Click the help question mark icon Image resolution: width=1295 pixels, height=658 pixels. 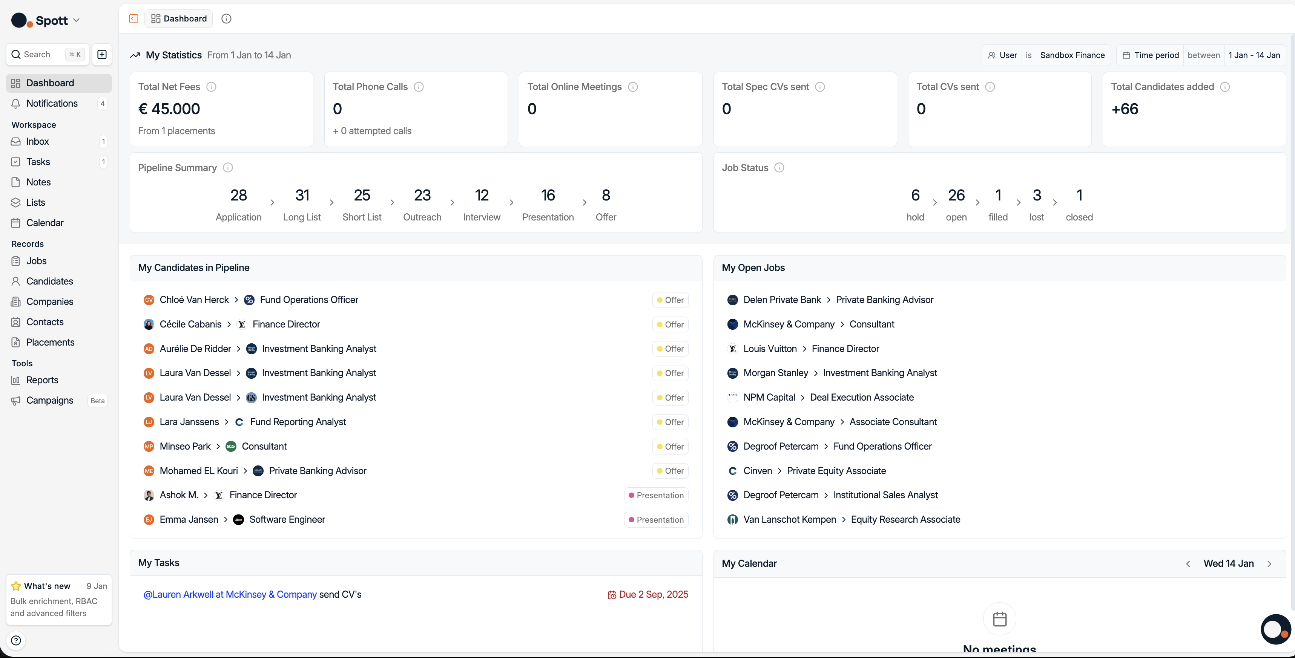coord(15,640)
